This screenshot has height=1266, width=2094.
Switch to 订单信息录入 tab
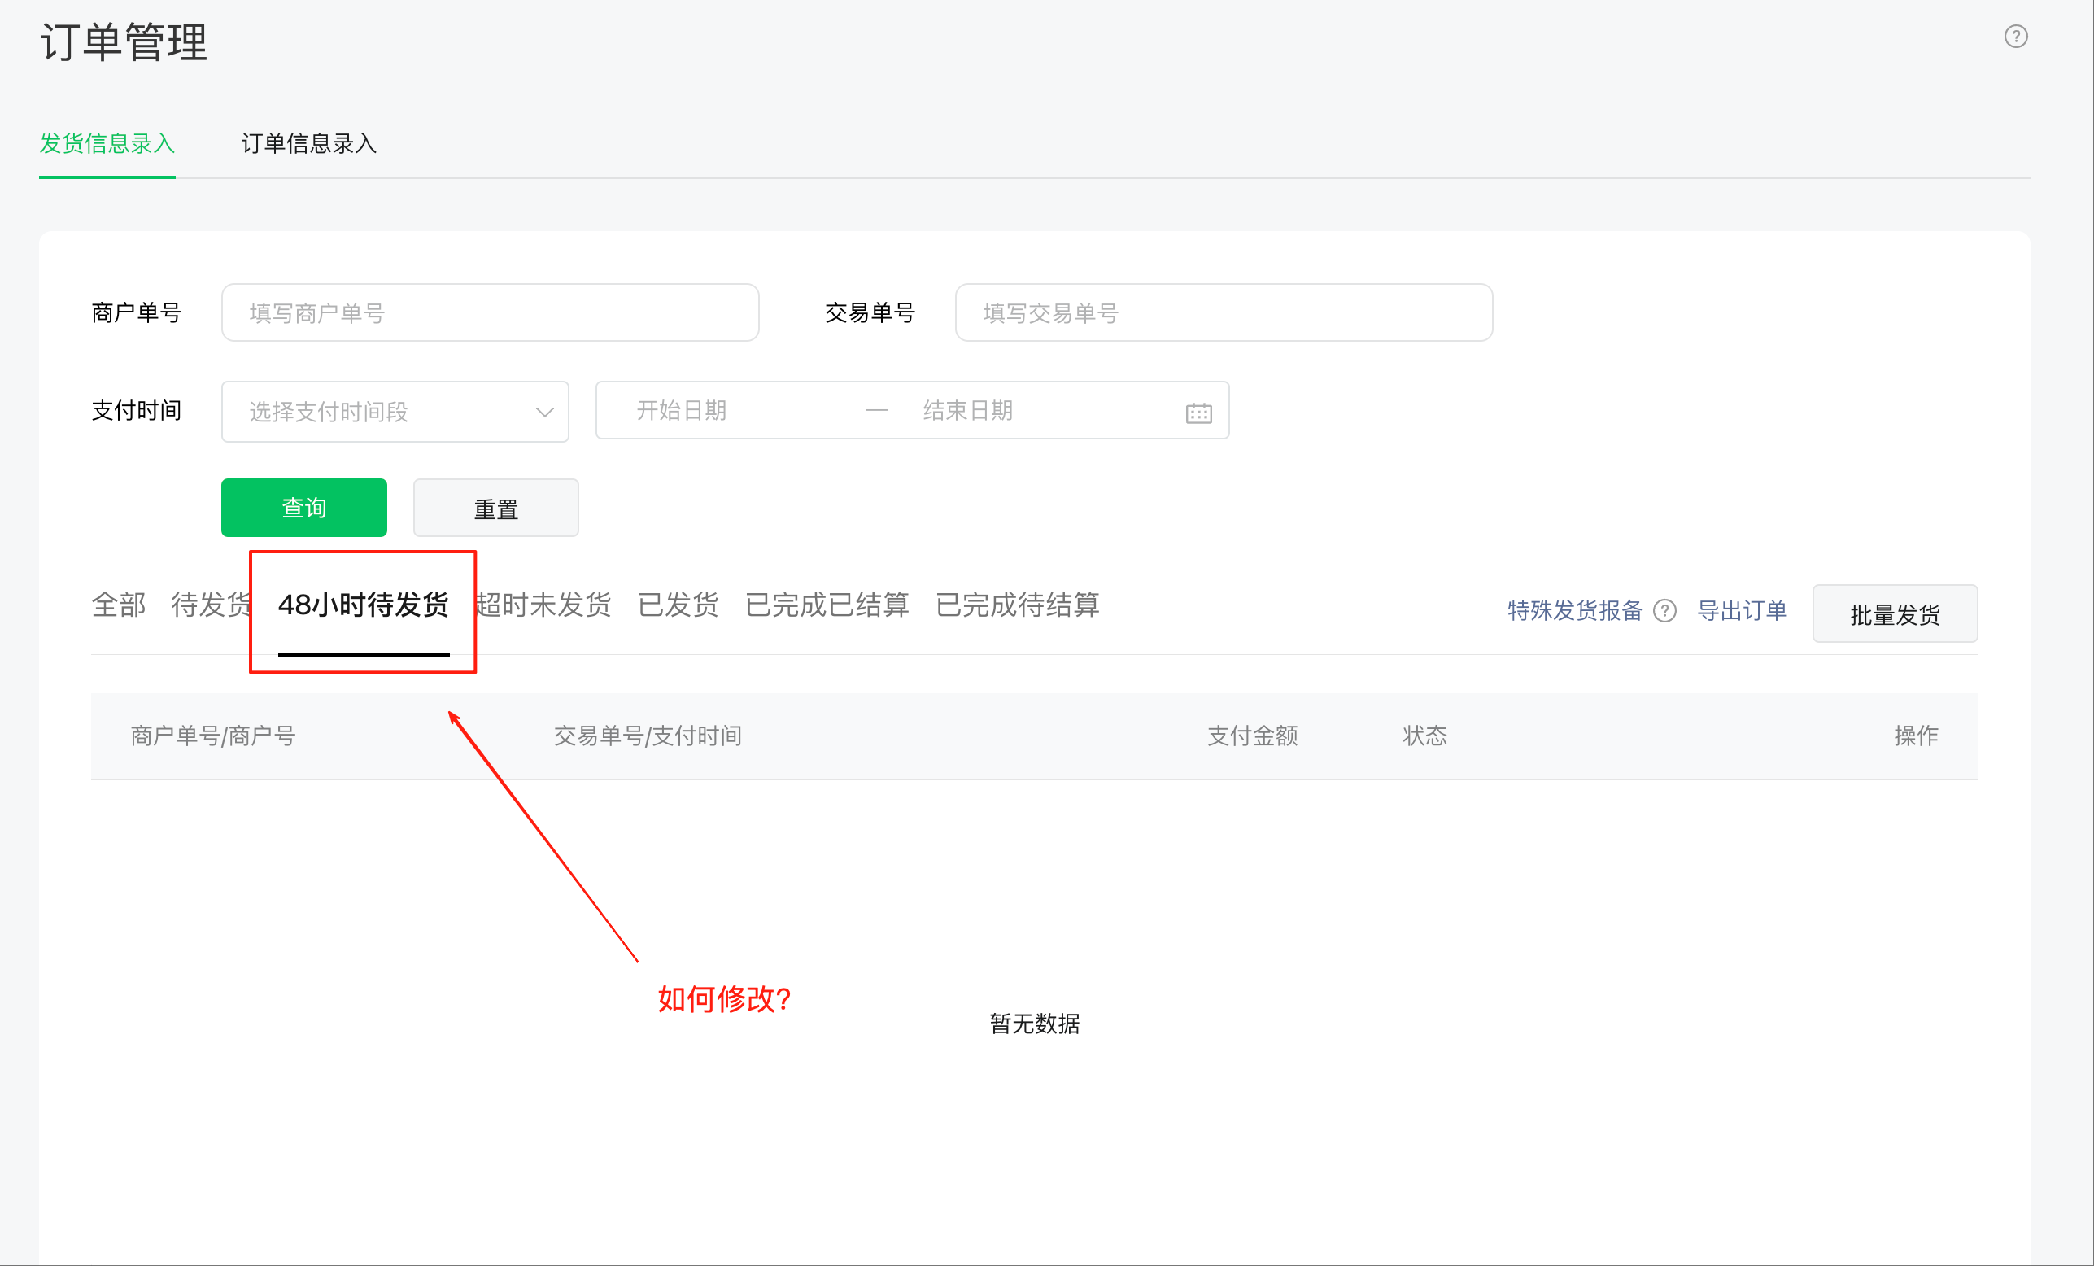click(x=308, y=143)
